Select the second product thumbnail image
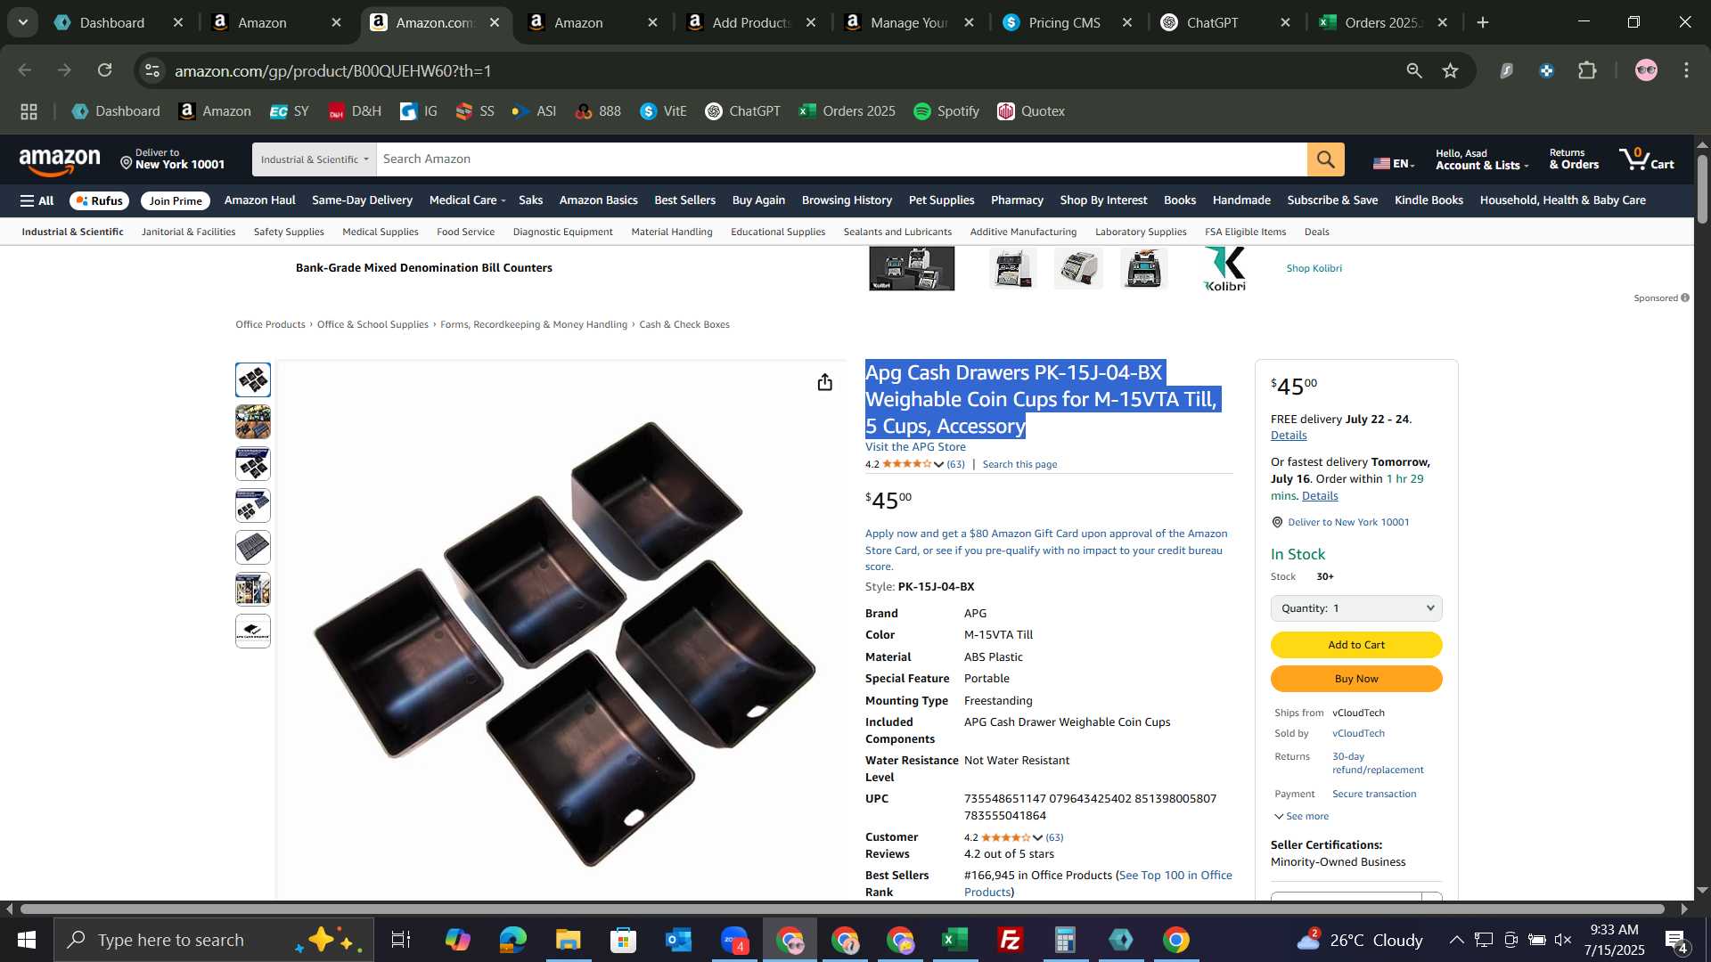The image size is (1711, 962). point(253,422)
